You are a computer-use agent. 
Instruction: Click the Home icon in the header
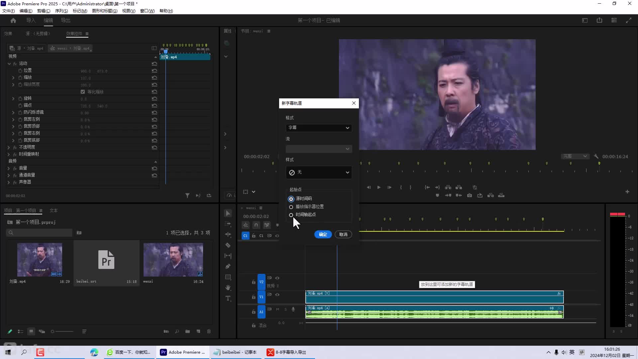[x=13, y=20]
